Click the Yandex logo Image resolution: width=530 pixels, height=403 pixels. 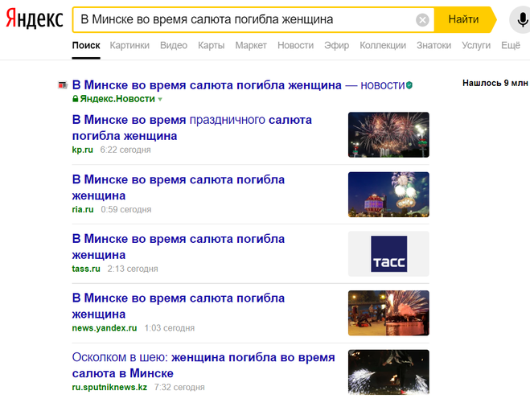[34, 21]
